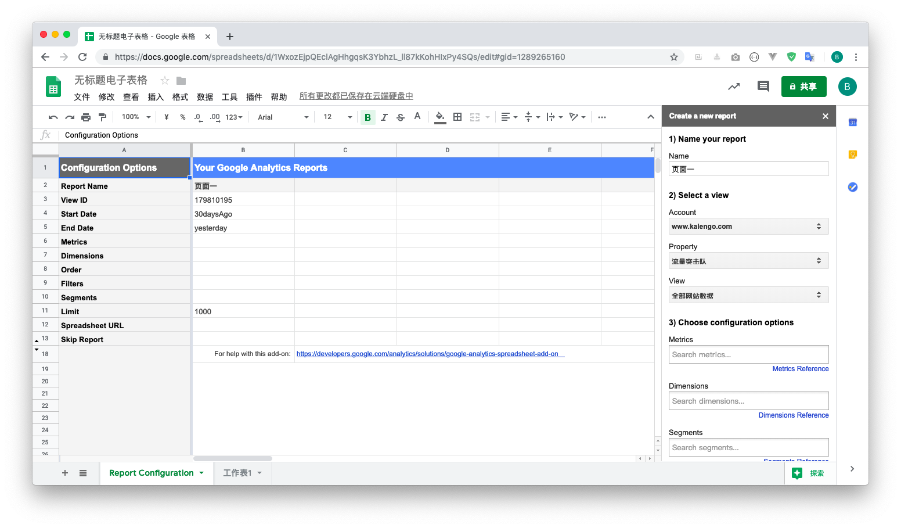Hide the side panel chevron
Image resolution: width=901 pixels, height=528 pixels.
point(852,469)
